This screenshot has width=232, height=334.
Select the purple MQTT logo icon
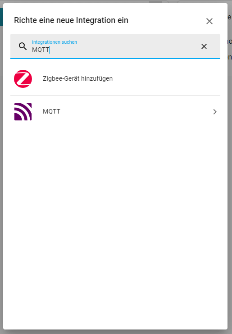click(x=23, y=112)
